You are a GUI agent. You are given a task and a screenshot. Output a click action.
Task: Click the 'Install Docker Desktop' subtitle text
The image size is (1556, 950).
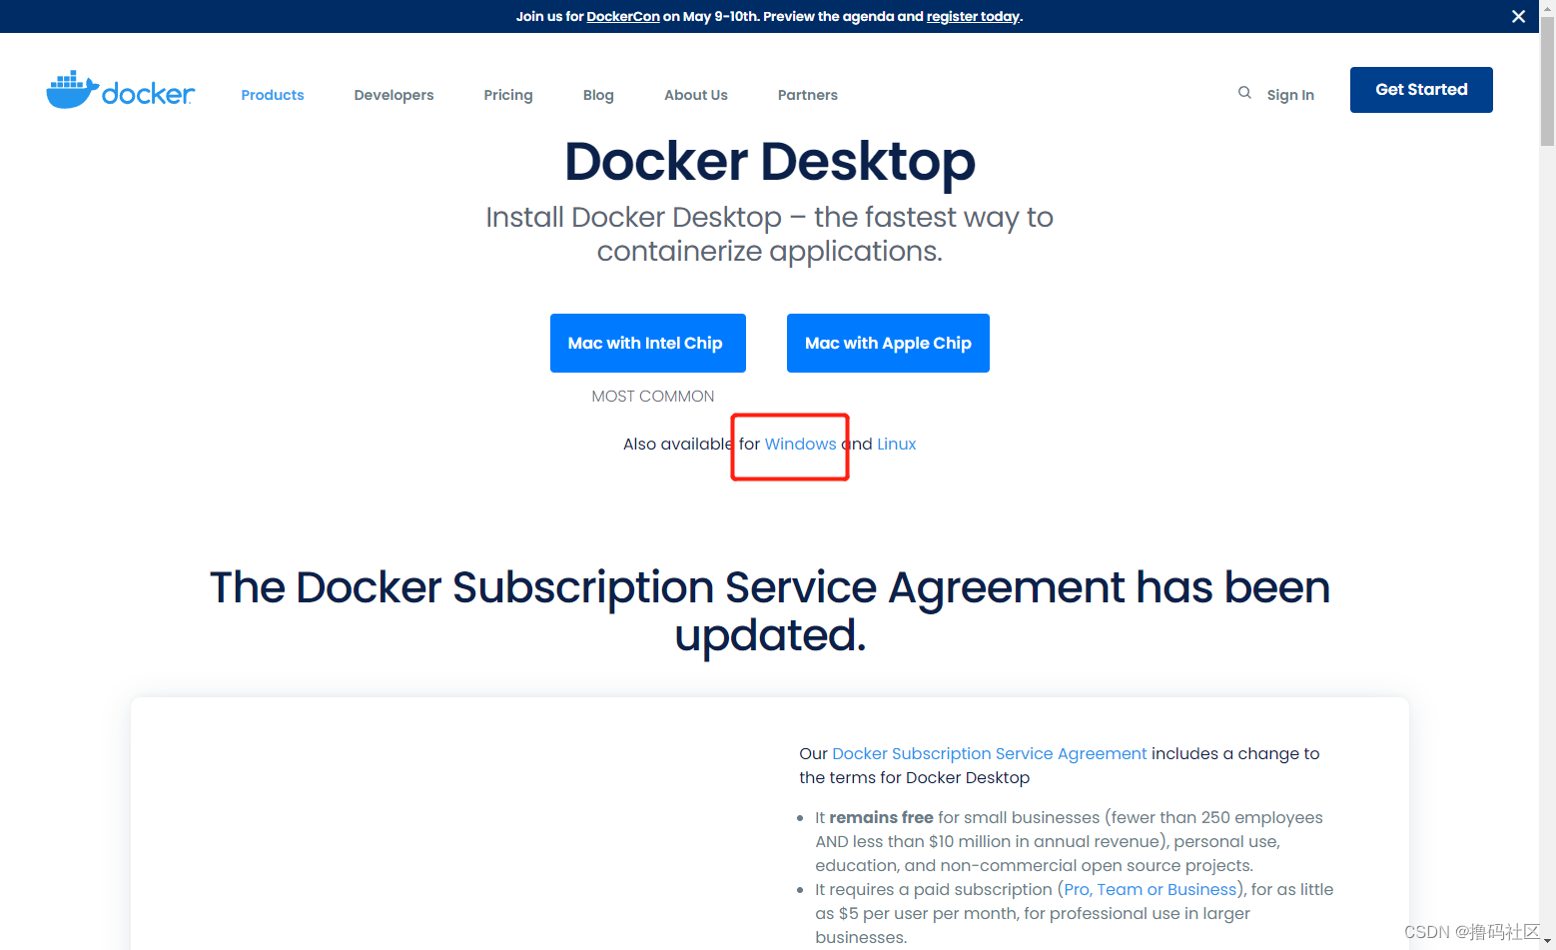(770, 234)
